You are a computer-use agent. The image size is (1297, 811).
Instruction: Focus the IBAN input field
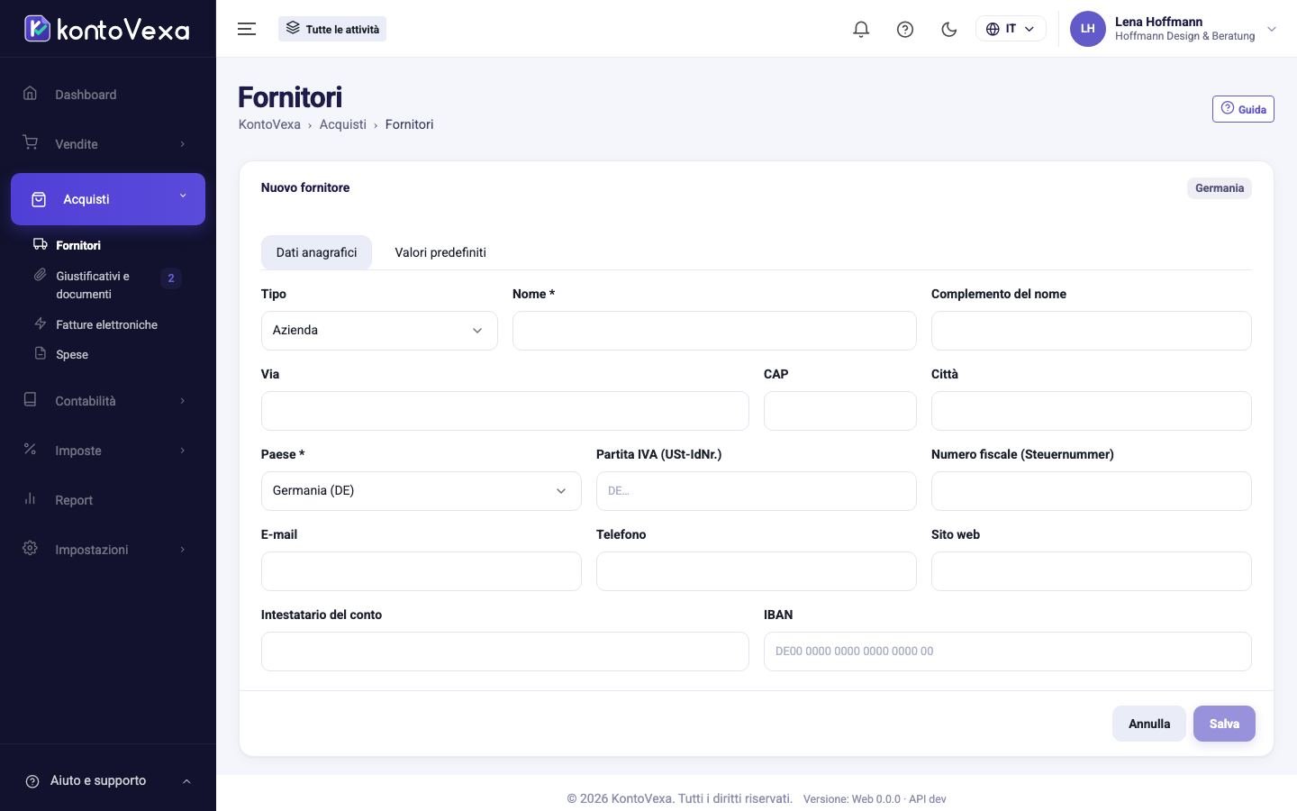pos(1008,652)
